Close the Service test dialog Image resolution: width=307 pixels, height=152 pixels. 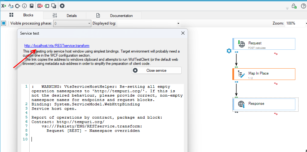point(183,33)
